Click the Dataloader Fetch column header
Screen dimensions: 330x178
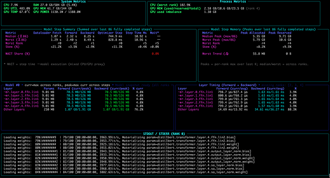pyautogui.click(x=47, y=33)
